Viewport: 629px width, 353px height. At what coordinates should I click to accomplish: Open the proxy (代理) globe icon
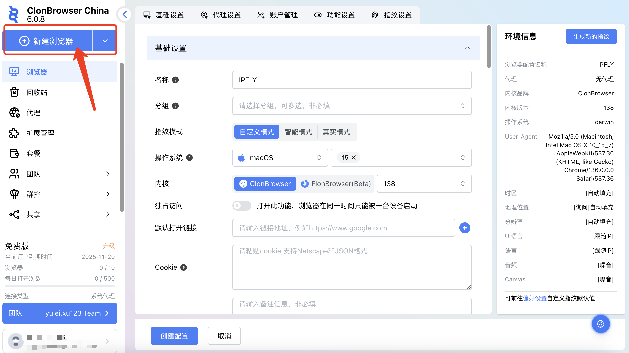click(14, 113)
